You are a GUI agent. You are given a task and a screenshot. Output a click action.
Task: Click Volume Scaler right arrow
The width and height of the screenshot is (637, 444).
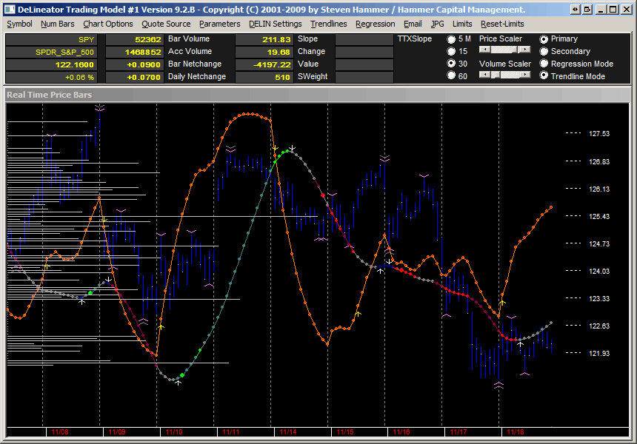coord(525,75)
